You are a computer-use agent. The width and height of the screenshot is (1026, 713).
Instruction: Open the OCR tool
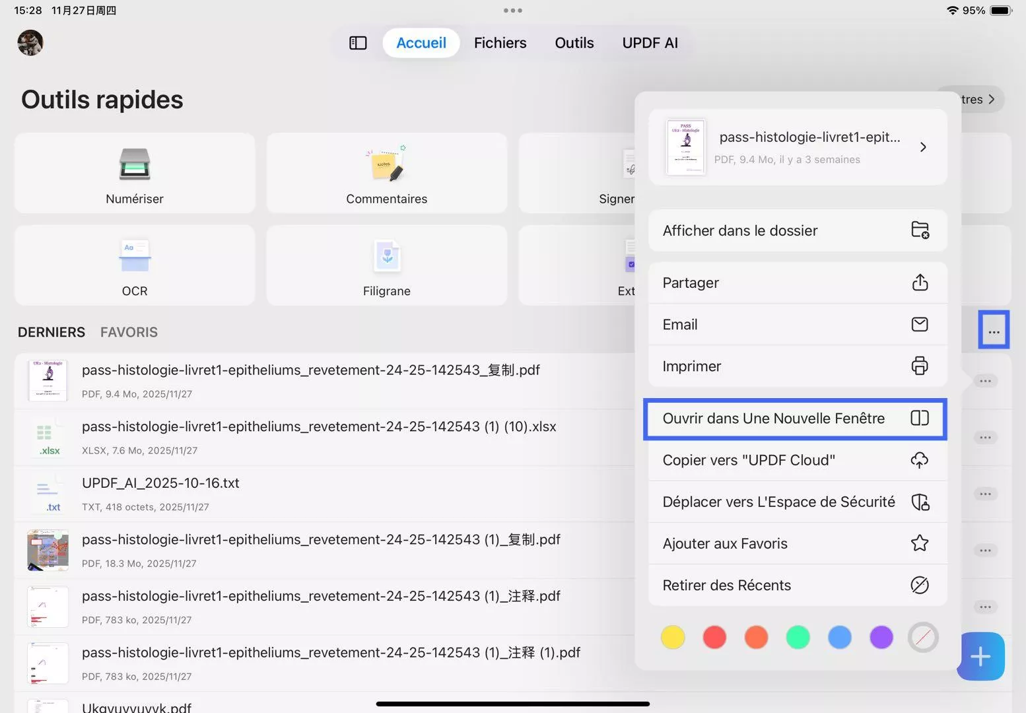coord(135,265)
